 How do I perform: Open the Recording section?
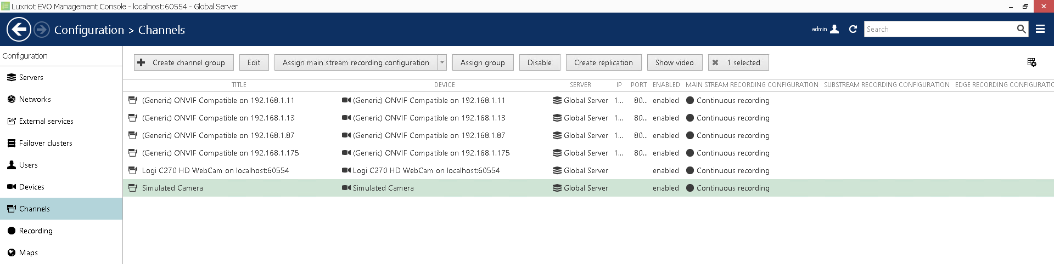click(36, 231)
